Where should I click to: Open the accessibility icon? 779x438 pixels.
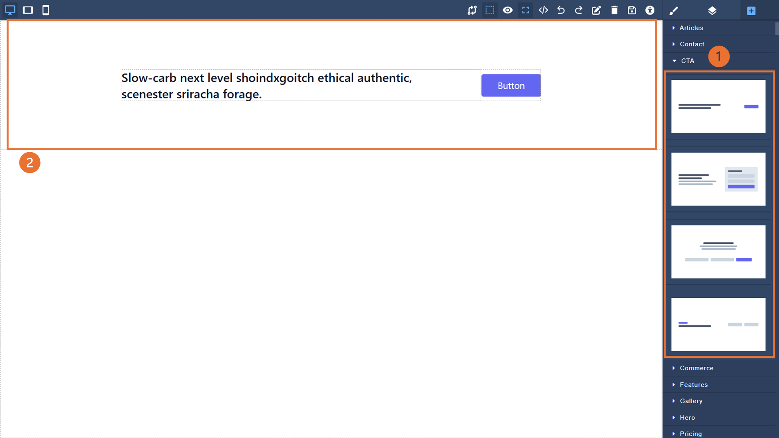pyautogui.click(x=650, y=10)
